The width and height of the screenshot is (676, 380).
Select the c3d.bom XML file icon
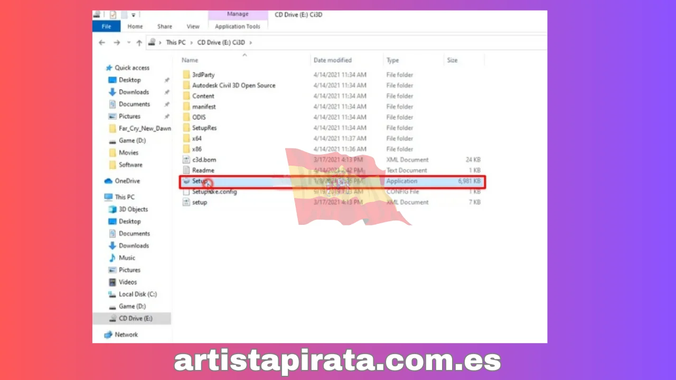(186, 159)
